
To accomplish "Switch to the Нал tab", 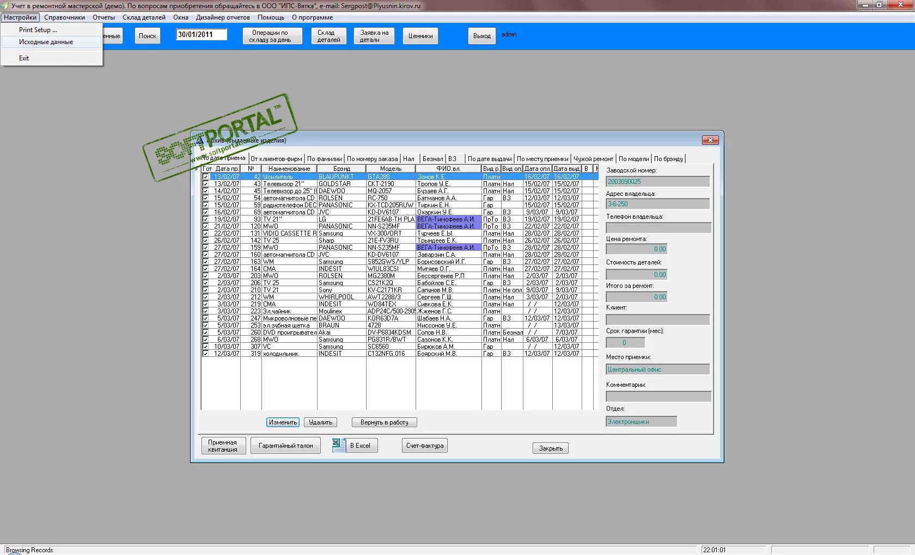I will (x=408, y=159).
